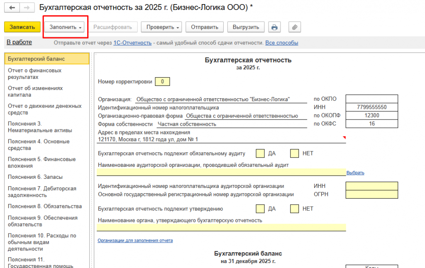Open Организации для заполнения отчета link

[135, 240]
